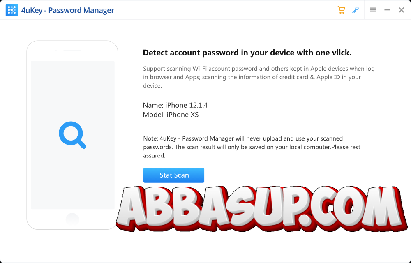Tap the search glass graphic inside the iPhone
This screenshot has height=263, width=411.
72,136
